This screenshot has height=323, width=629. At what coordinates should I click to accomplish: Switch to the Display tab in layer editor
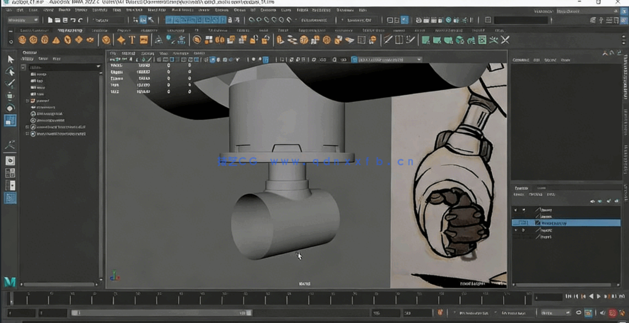click(521, 188)
